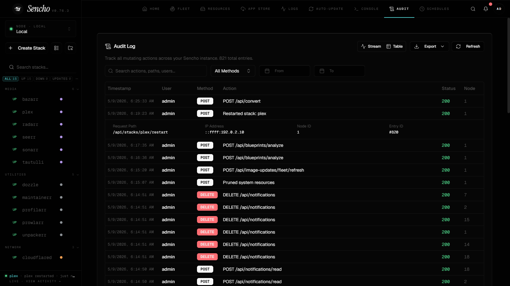Select the prowlarr stack
This screenshot has width=510, height=286.
(40, 222)
